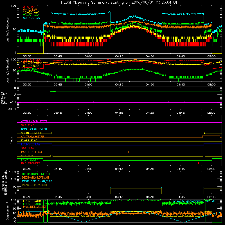
Task: Select the red 3-6 keV legend label
Action: click(29, 7)
